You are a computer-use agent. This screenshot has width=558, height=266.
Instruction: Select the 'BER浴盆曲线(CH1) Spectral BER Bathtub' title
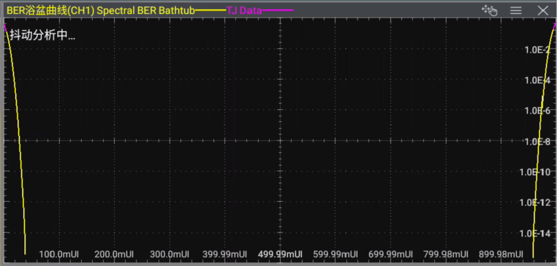[100, 11]
